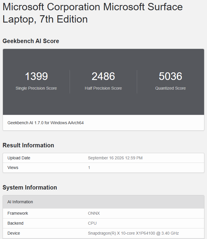Click the Half Precision Score label
Viewport: 207px width, 239px height.
point(103,88)
